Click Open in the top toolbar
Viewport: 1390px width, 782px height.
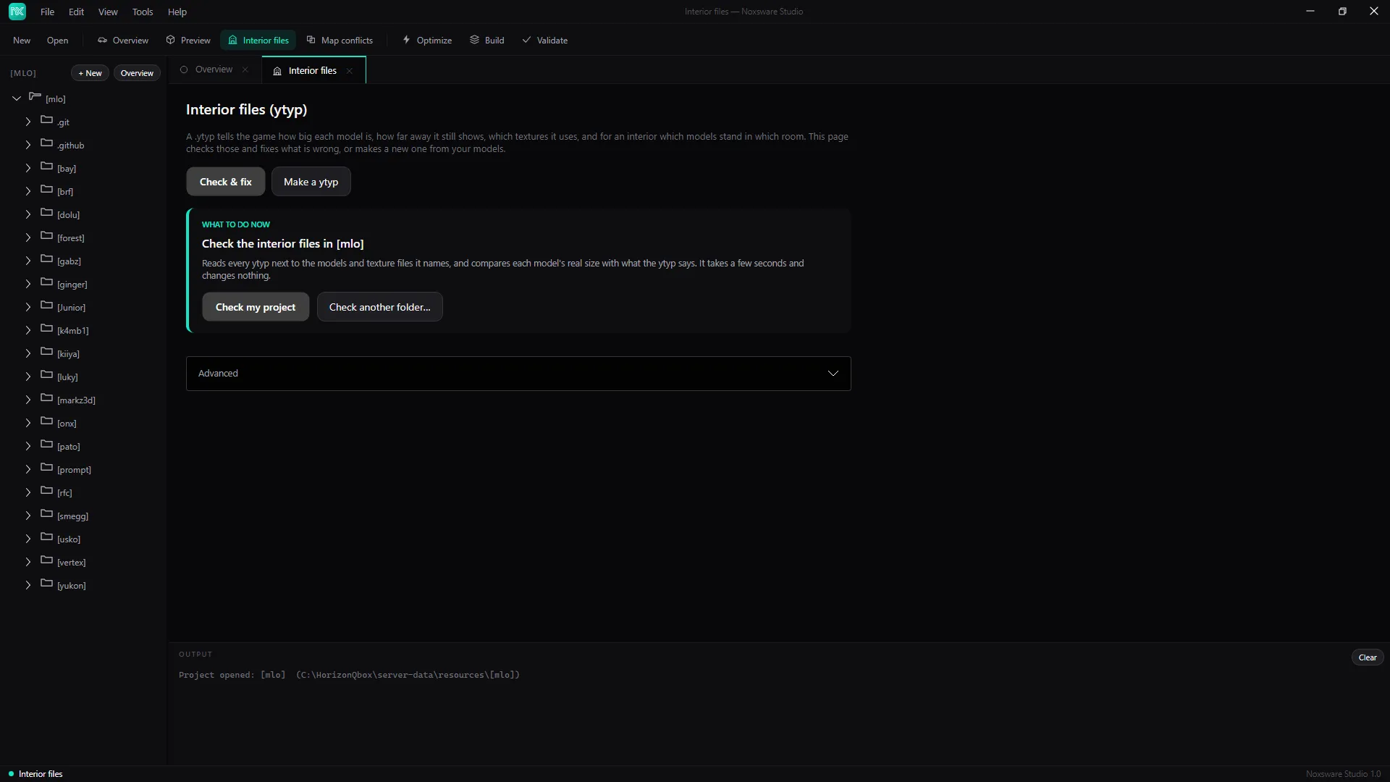pos(58,40)
